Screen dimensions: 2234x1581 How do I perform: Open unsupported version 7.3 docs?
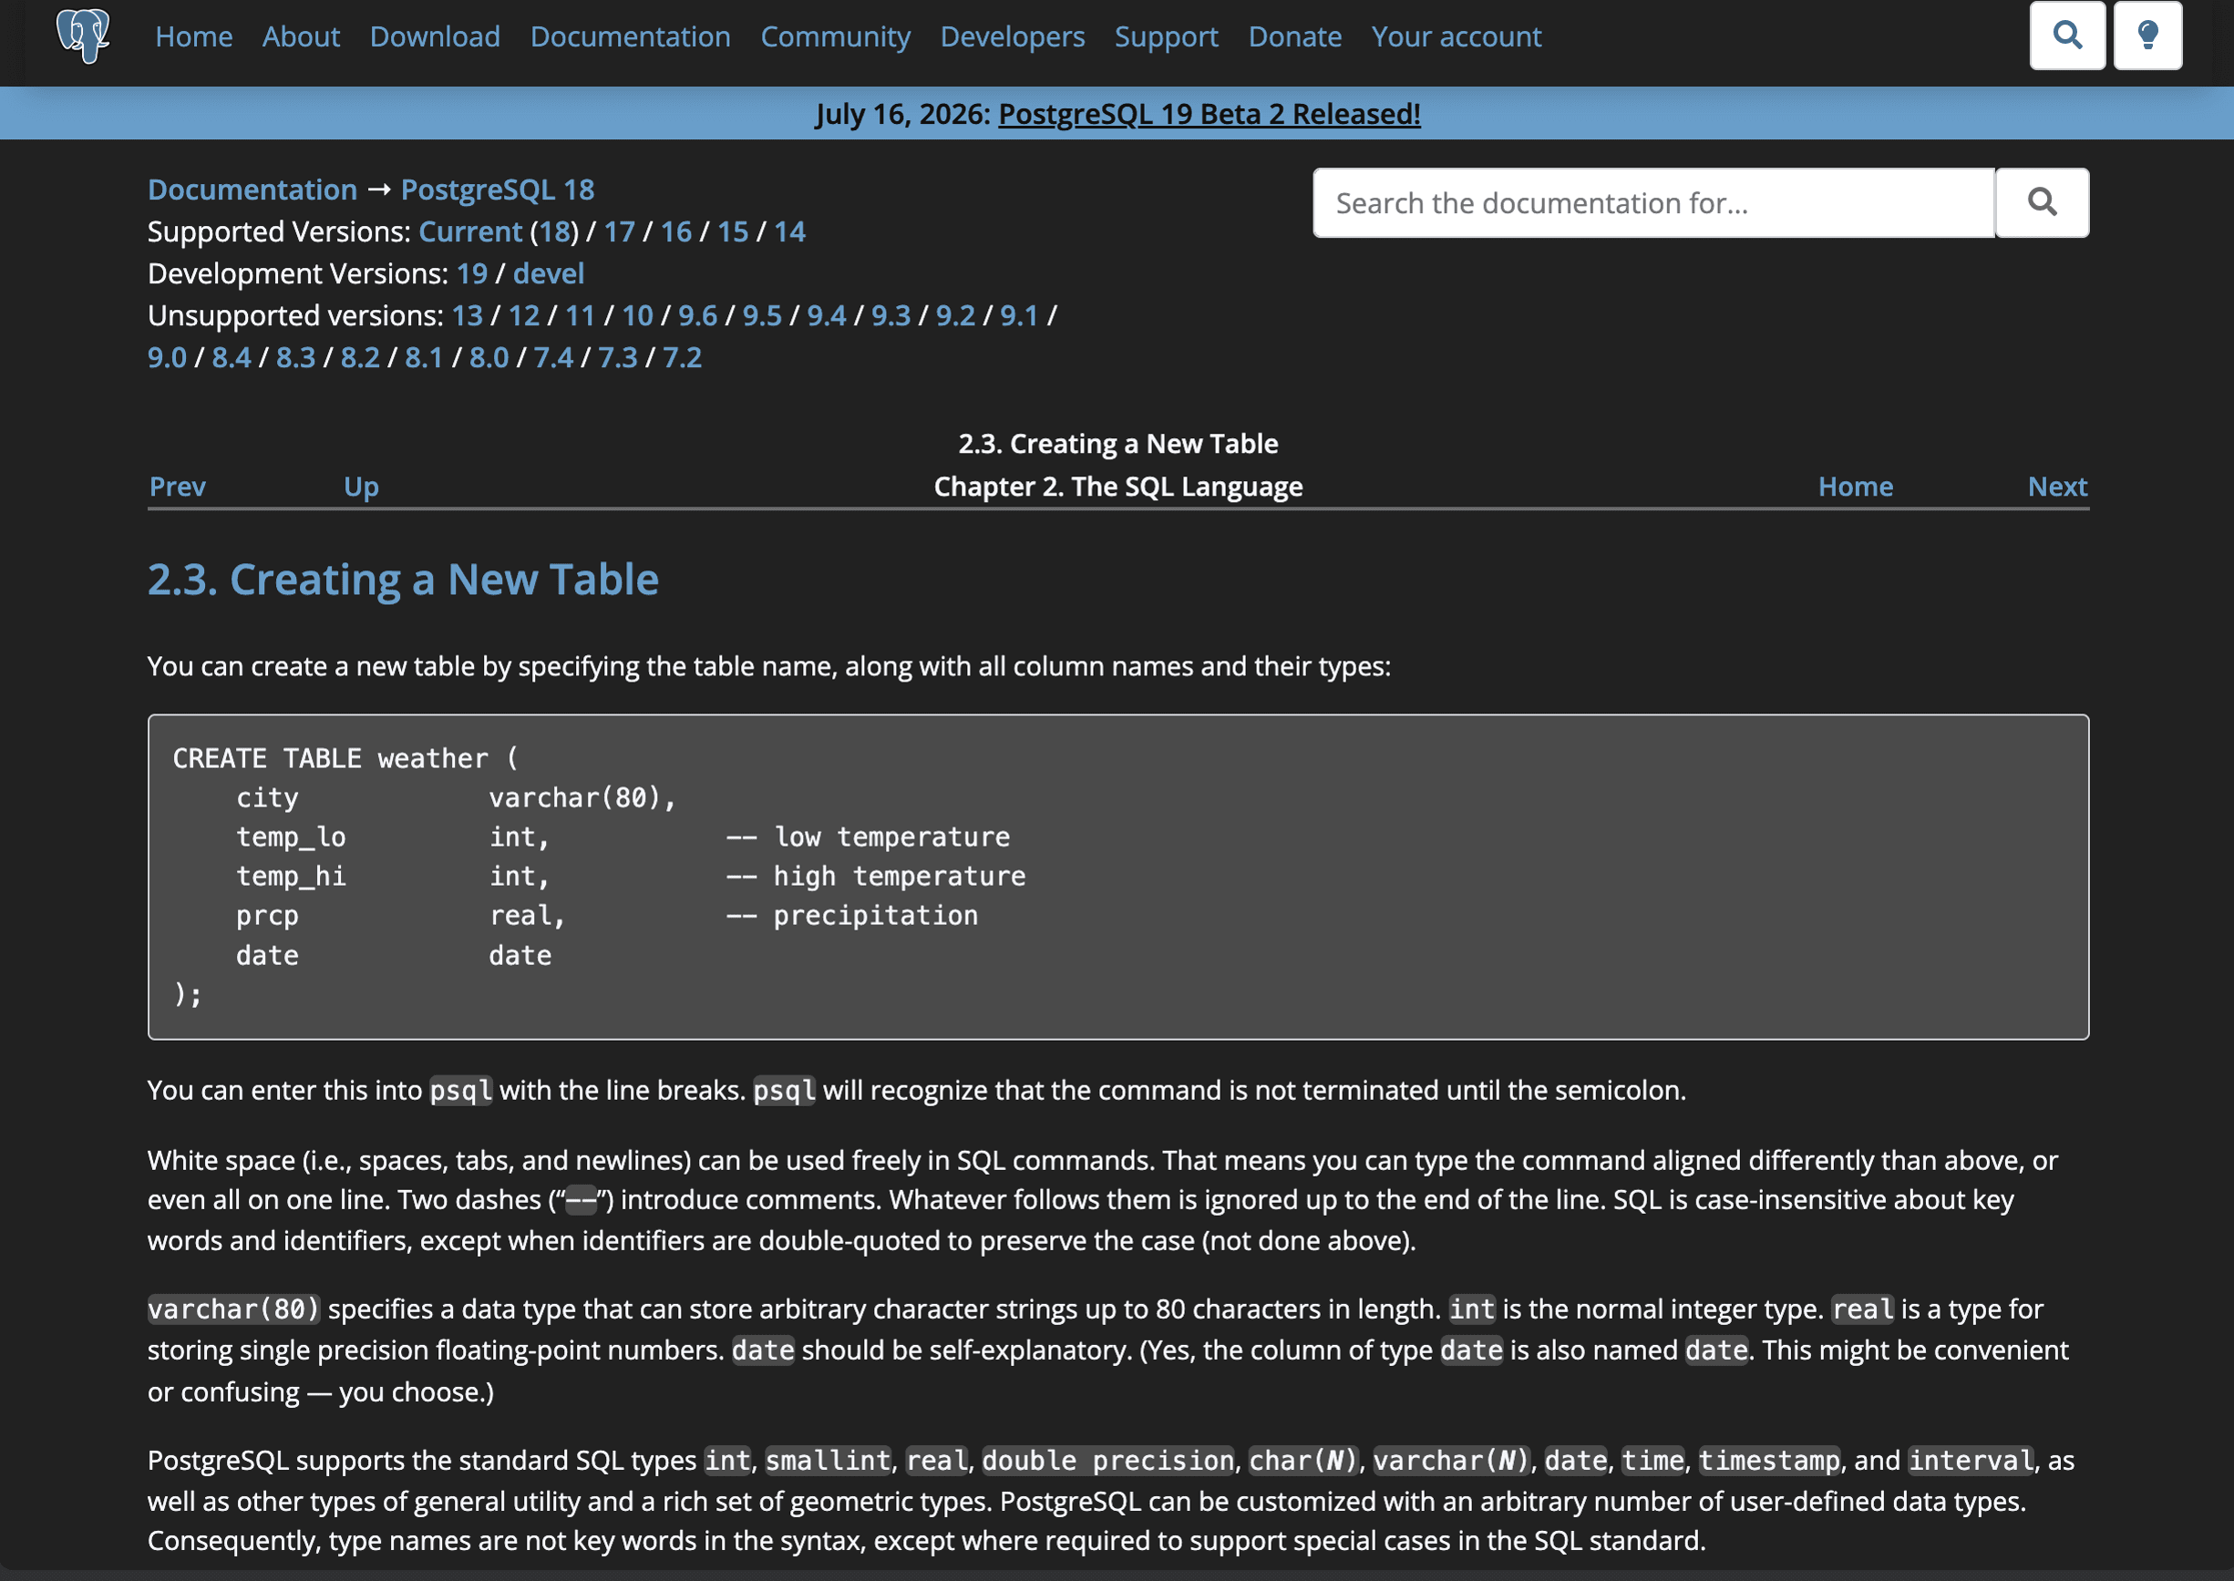[617, 357]
